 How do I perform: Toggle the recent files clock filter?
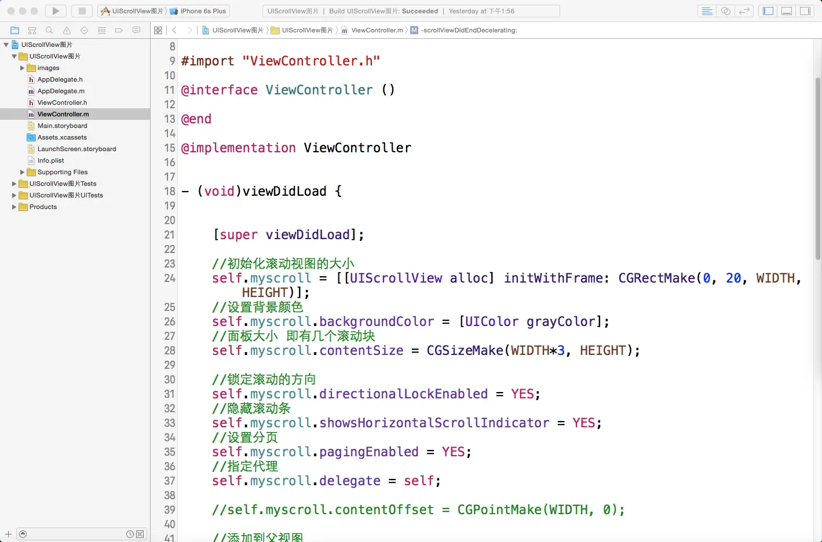pyautogui.click(x=130, y=534)
